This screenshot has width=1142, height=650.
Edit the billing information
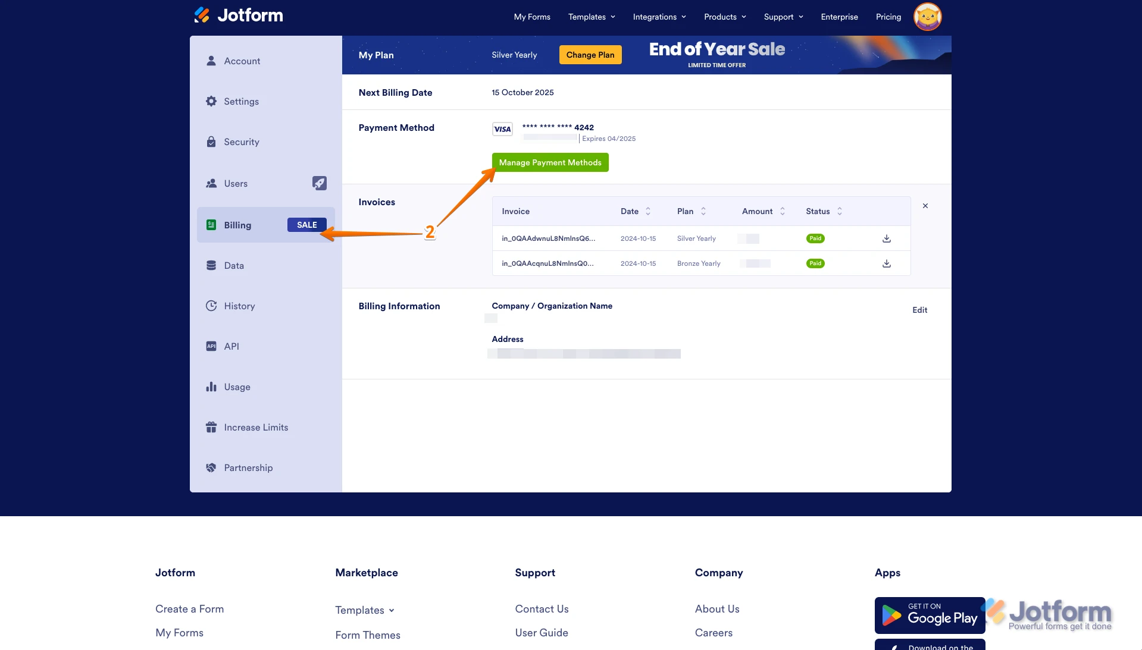point(919,310)
